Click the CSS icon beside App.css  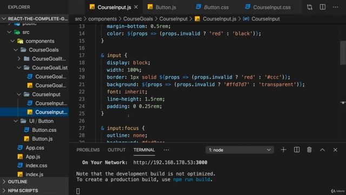pos(20,148)
